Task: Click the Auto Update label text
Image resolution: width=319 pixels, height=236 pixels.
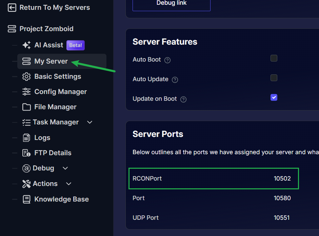Action: (151, 79)
